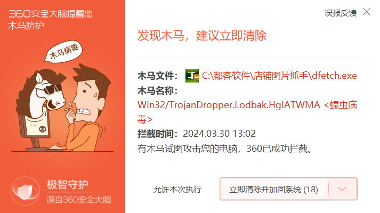Close the 360 trojan warning popup

[367, 12]
